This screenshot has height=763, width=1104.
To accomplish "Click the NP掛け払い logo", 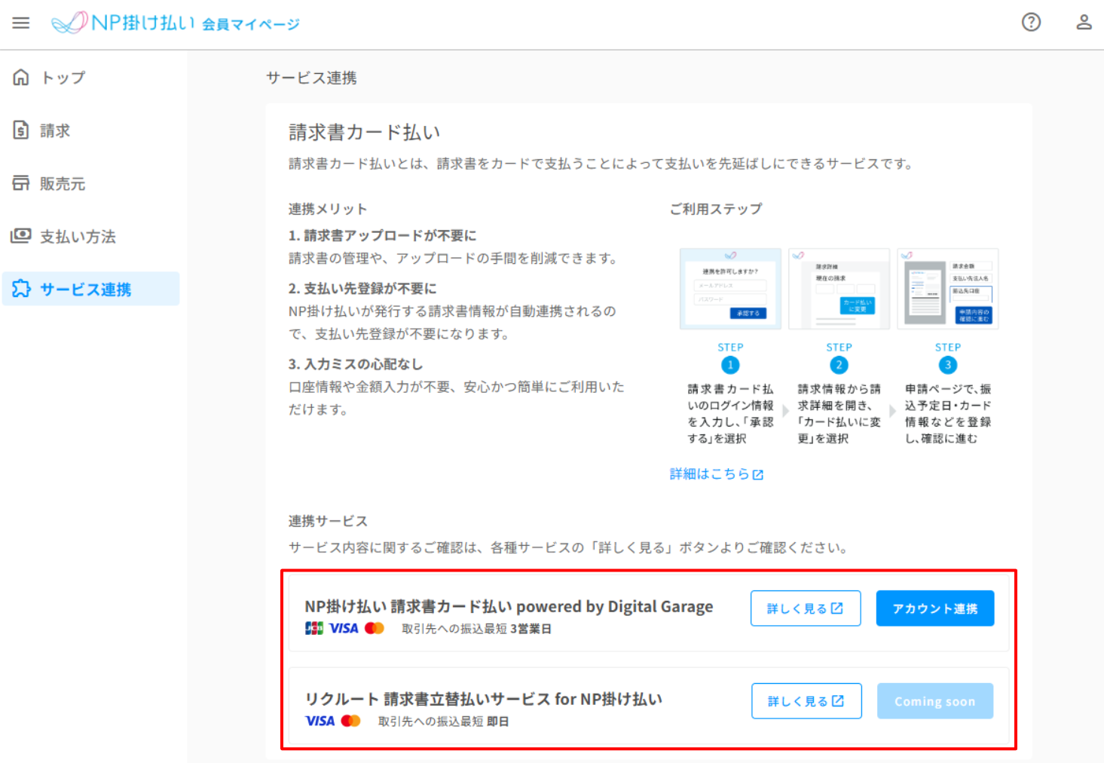I will [x=175, y=23].
